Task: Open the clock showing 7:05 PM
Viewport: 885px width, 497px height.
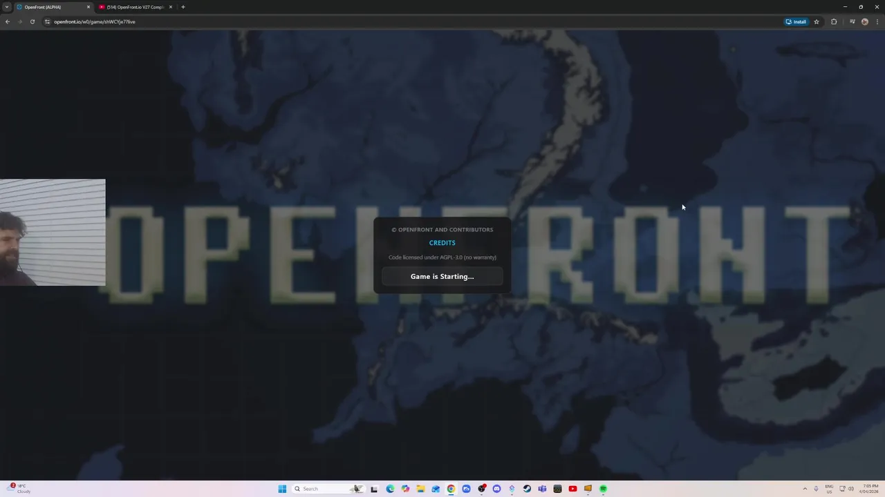Action: pos(870,489)
